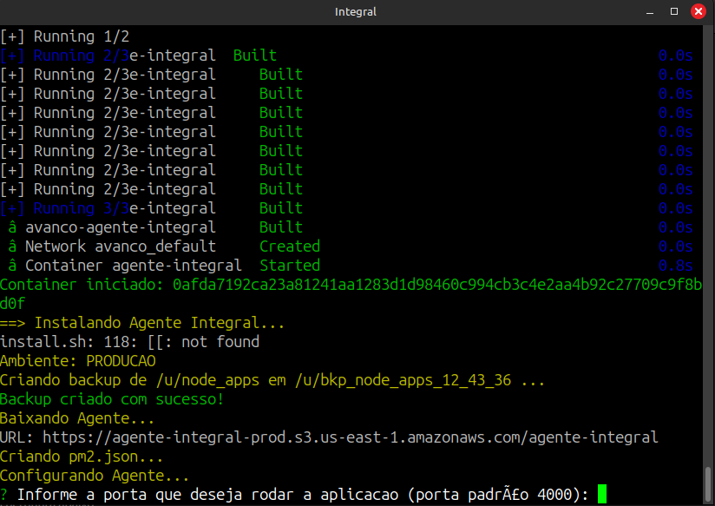Click the 'Ambiente: PRODUCAO' line
This screenshot has height=506, width=715.
[x=78, y=361]
